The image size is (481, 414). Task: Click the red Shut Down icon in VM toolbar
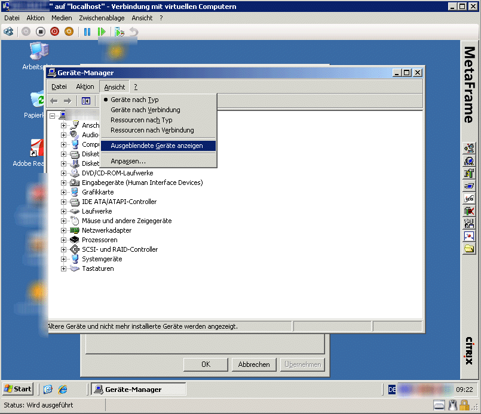click(54, 32)
